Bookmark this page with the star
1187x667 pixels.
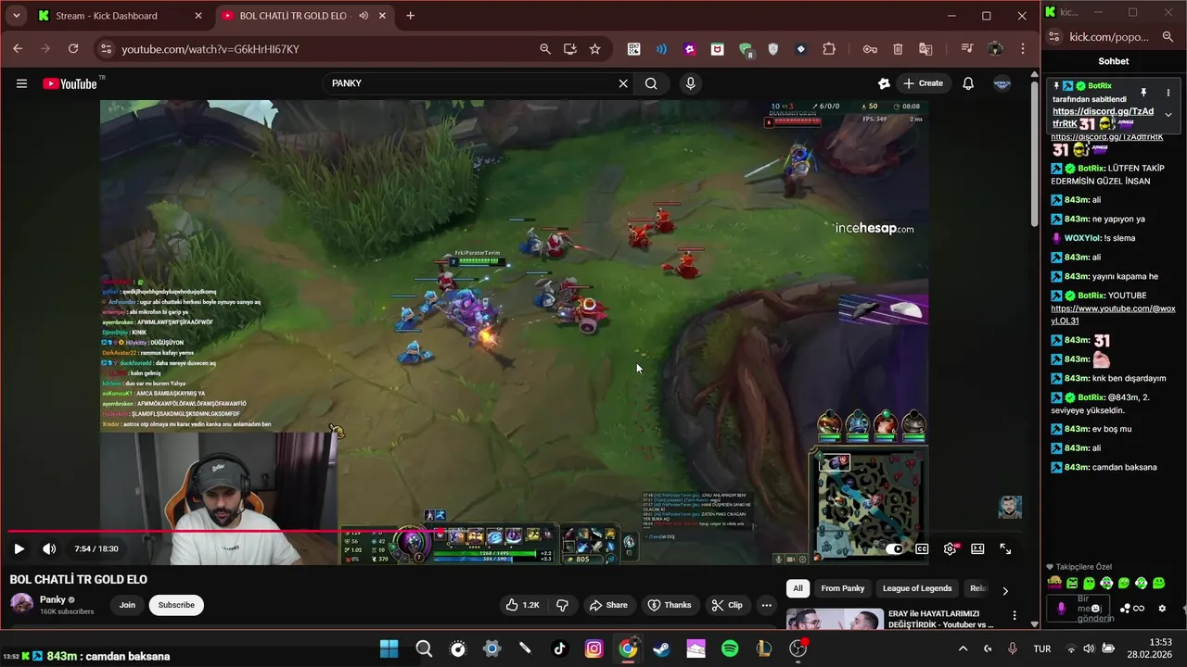tap(594, 49)
